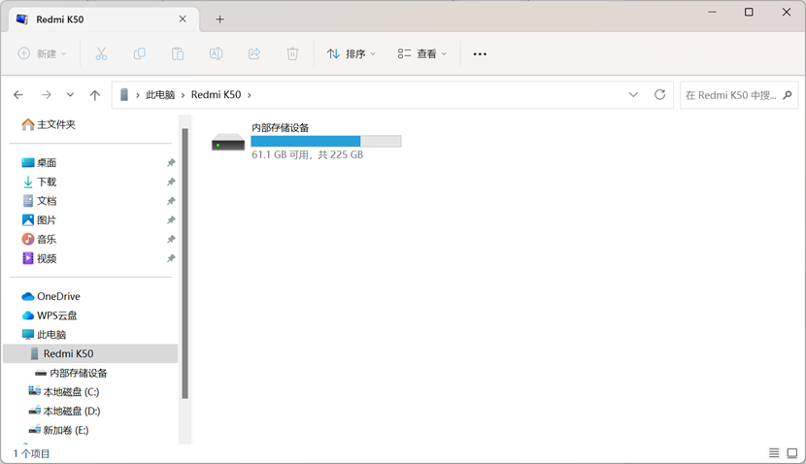This screenshot has width=806, height=464.
Task: Go up one folder level
Action: click(94, 95)
